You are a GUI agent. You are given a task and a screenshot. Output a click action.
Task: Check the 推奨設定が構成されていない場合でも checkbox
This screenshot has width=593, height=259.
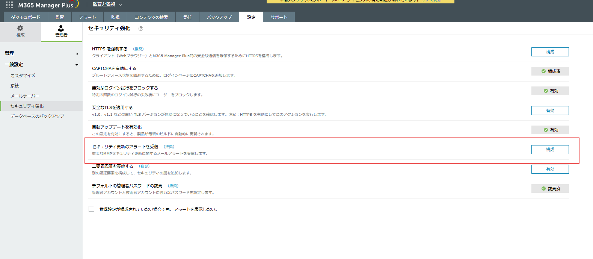(91, 209)
